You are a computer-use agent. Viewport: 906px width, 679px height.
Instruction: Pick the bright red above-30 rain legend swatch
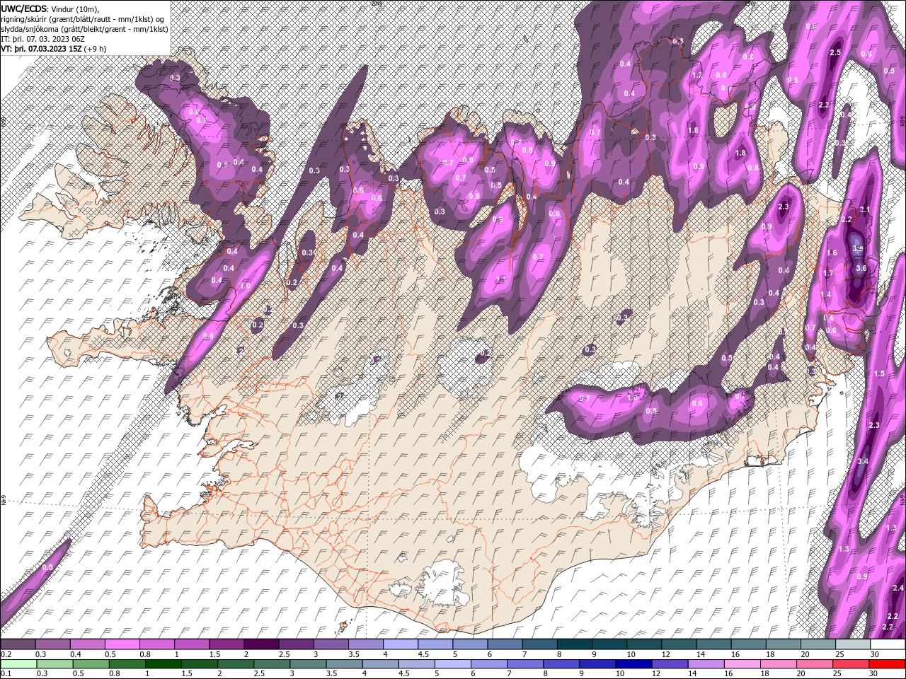(x=887, y=664)
